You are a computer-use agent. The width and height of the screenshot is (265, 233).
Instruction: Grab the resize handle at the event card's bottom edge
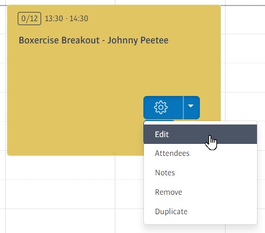pyautogui.click(x=114, y=154)
